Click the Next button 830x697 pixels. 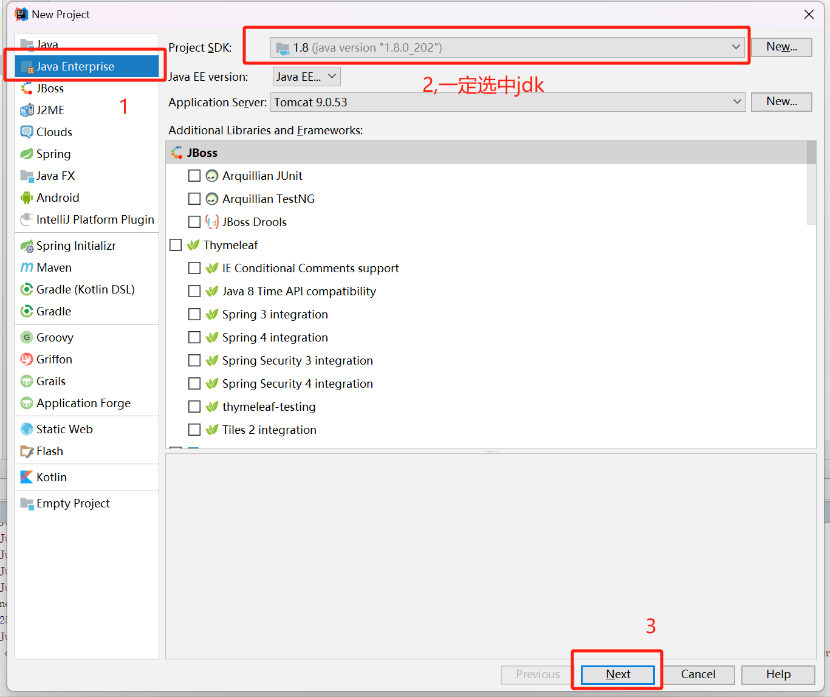[618, 675]
